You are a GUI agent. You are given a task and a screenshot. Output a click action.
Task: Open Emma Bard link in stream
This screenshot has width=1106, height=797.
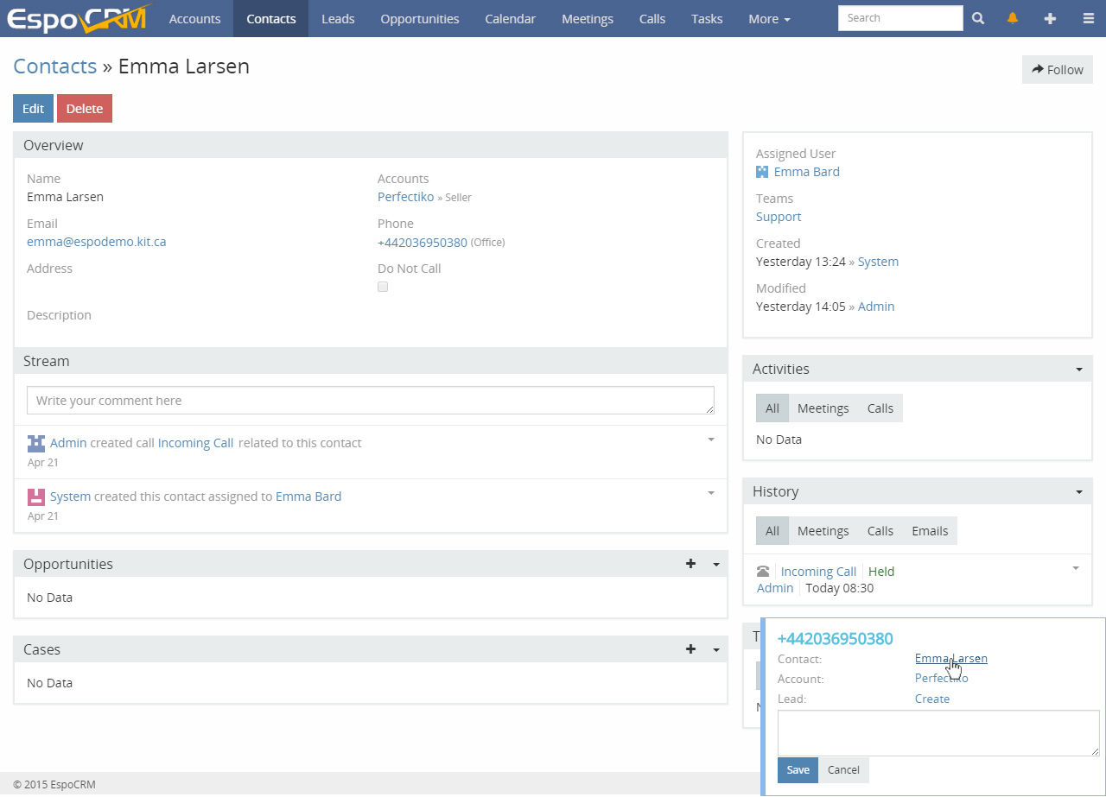pyautogui.click(x=308, y=497)
